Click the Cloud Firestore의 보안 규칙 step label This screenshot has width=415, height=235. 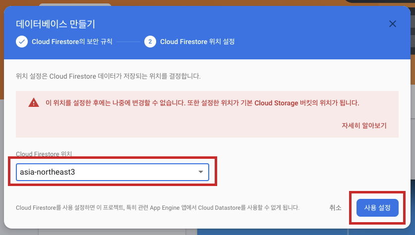pyautogui.click(x=72, y=42)
